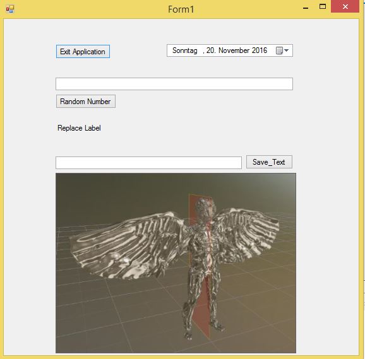
Task: Maximize the Form1 window
Action: (323, 7)
